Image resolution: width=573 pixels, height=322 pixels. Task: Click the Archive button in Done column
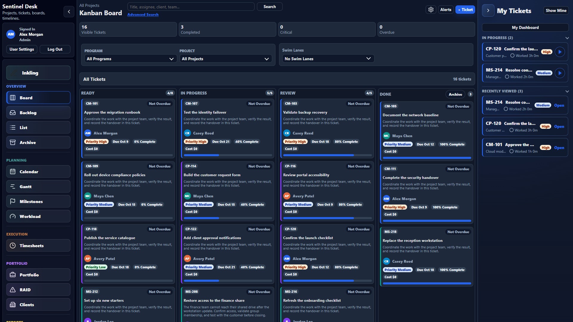pyautogui.click(x=455, y=94)
